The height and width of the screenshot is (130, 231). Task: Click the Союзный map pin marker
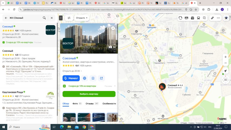pyautogui.click(x=162, y=86)
